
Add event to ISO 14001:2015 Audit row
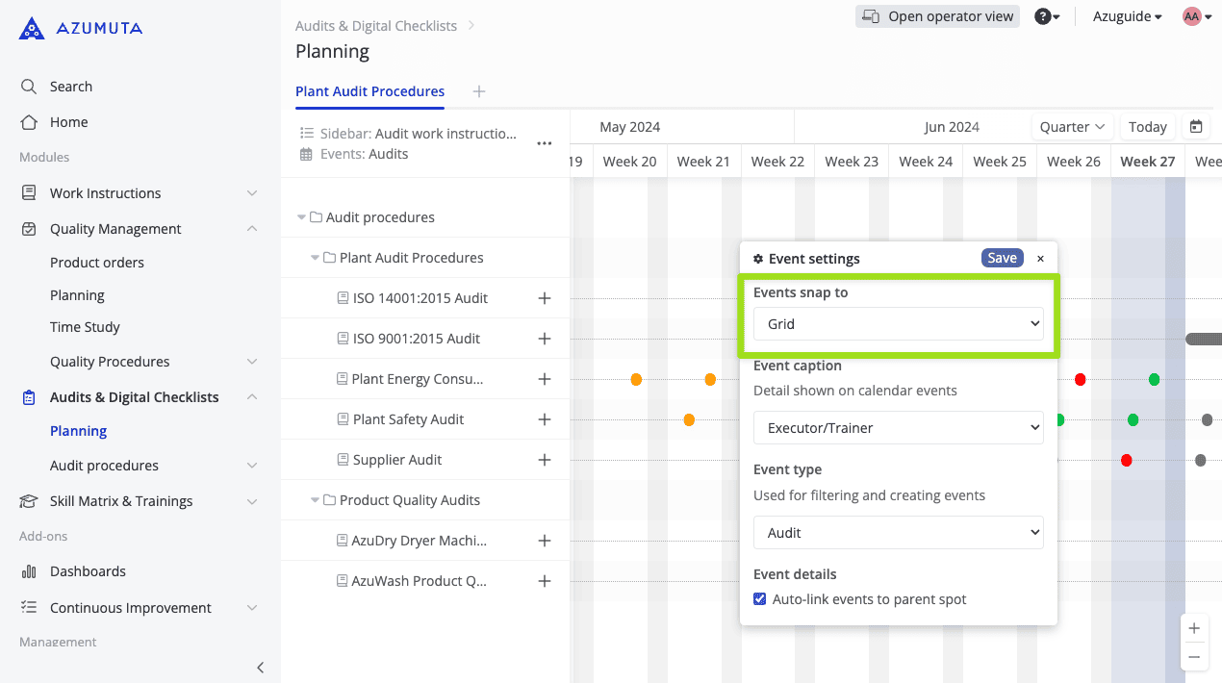545,298
